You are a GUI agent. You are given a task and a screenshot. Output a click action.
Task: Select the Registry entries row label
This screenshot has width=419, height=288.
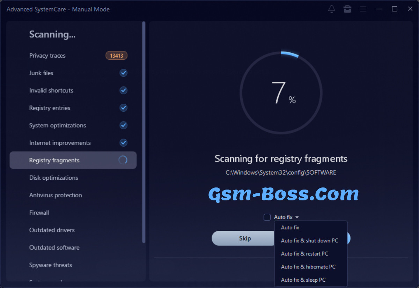click(50, 108)
